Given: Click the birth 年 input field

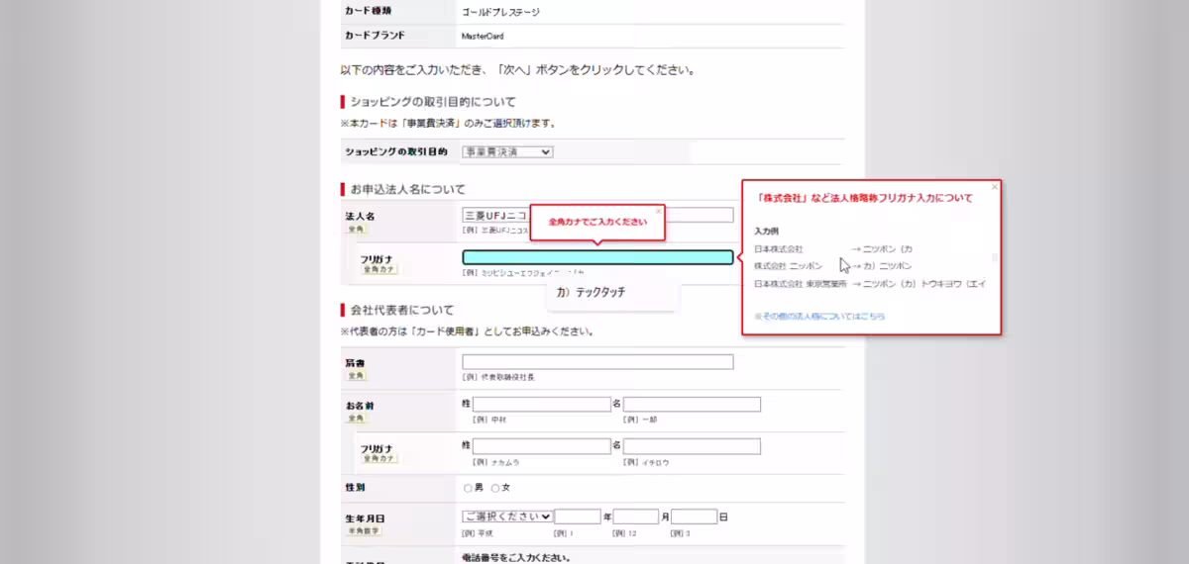Looking at the screenshot, I should [578, 517].
